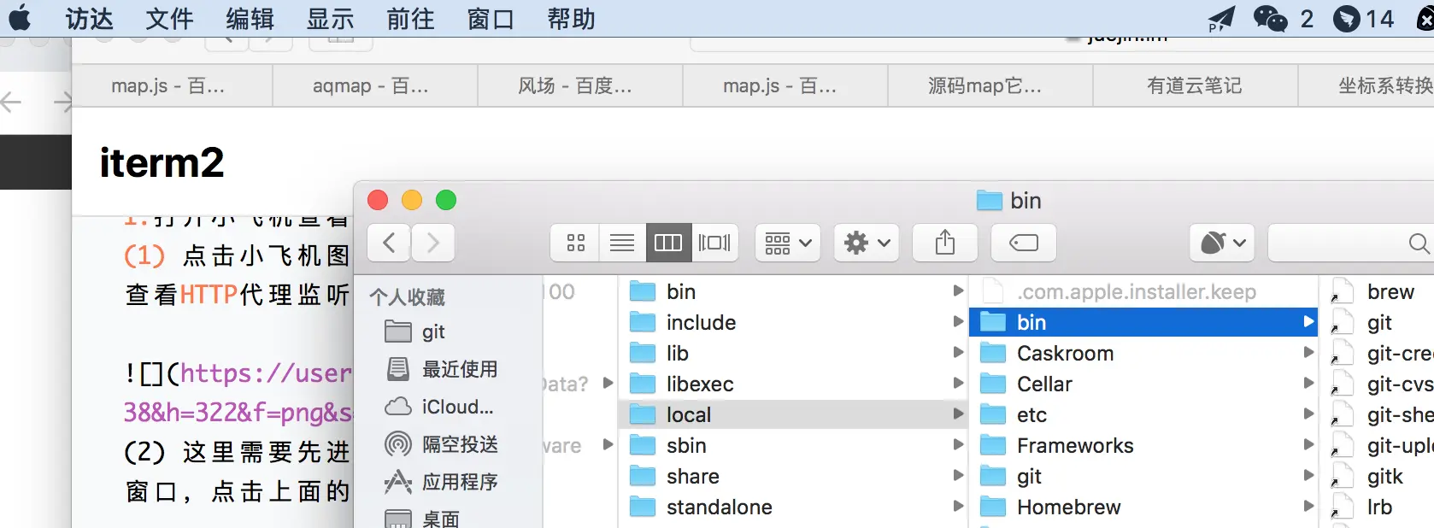Switch to the 坐标系转换 tab

click(1367, 85)
